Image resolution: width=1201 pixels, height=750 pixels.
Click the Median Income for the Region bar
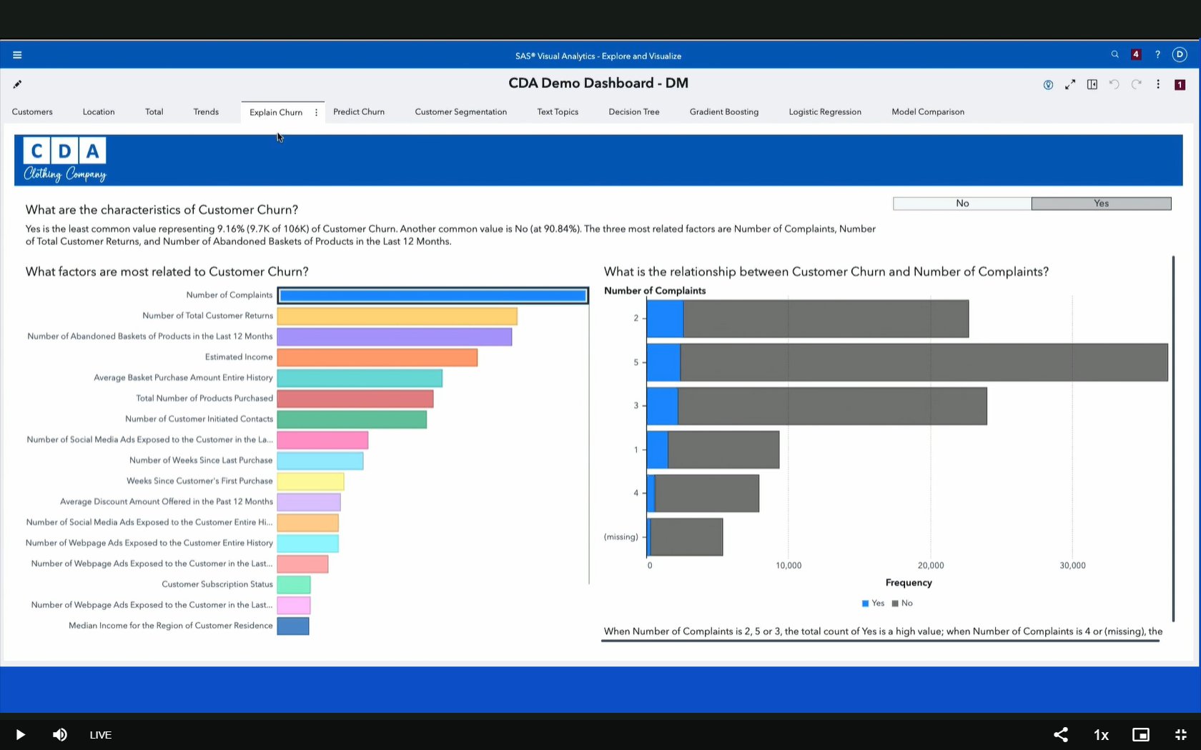point(293,626)
